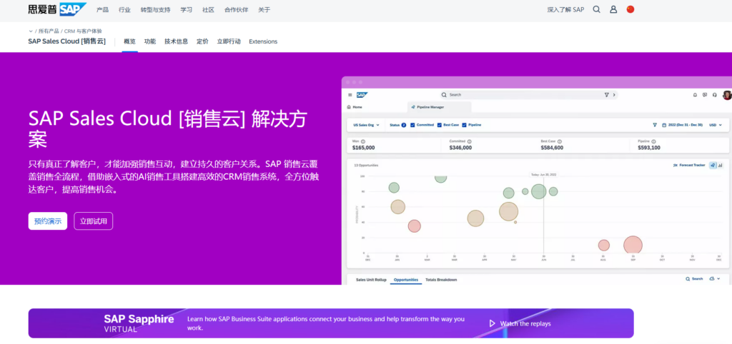
Task: Click the info icon next to Committed total
Action: [x=469, y=141]
